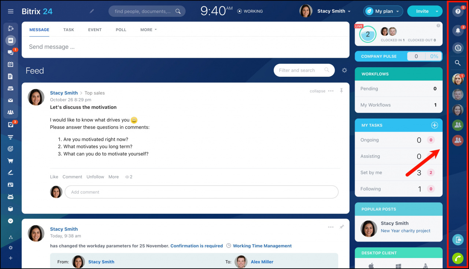This screenshot has width=469, height=269.
Task: Open green group chat avatar in right bar
Action: (458, 125)
